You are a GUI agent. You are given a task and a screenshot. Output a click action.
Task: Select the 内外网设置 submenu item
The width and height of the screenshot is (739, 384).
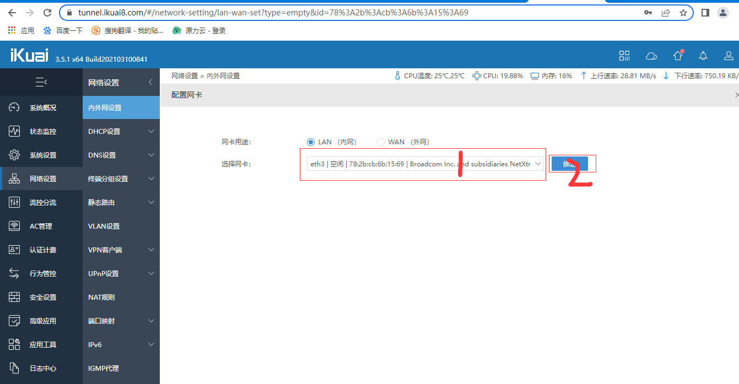121,107
